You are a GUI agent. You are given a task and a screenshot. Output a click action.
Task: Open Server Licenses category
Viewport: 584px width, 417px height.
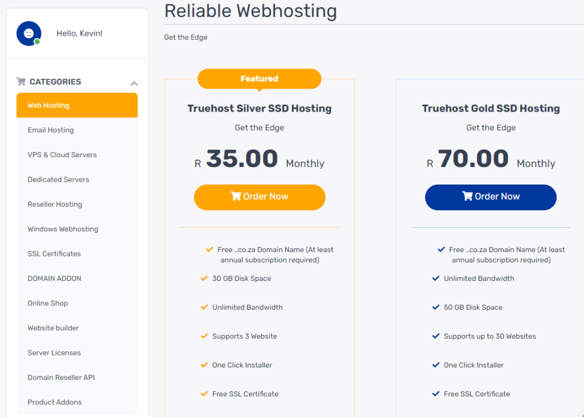pos(77,353)
